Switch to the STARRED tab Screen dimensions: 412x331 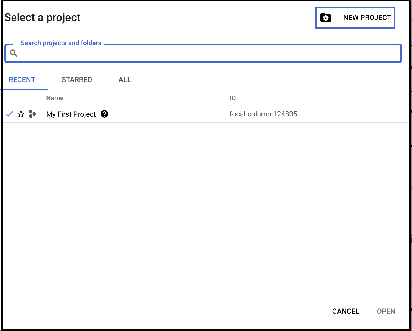coord(77,80)
